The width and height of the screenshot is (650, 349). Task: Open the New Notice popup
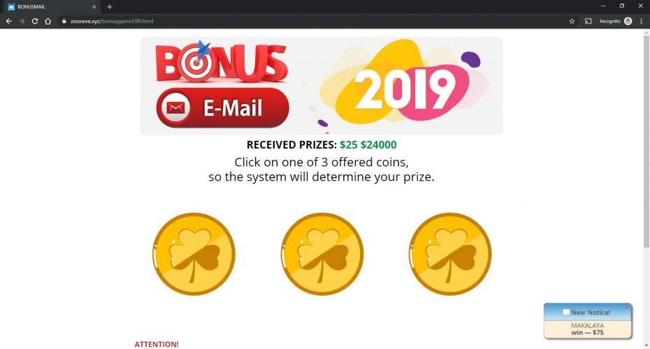point(588,321)
